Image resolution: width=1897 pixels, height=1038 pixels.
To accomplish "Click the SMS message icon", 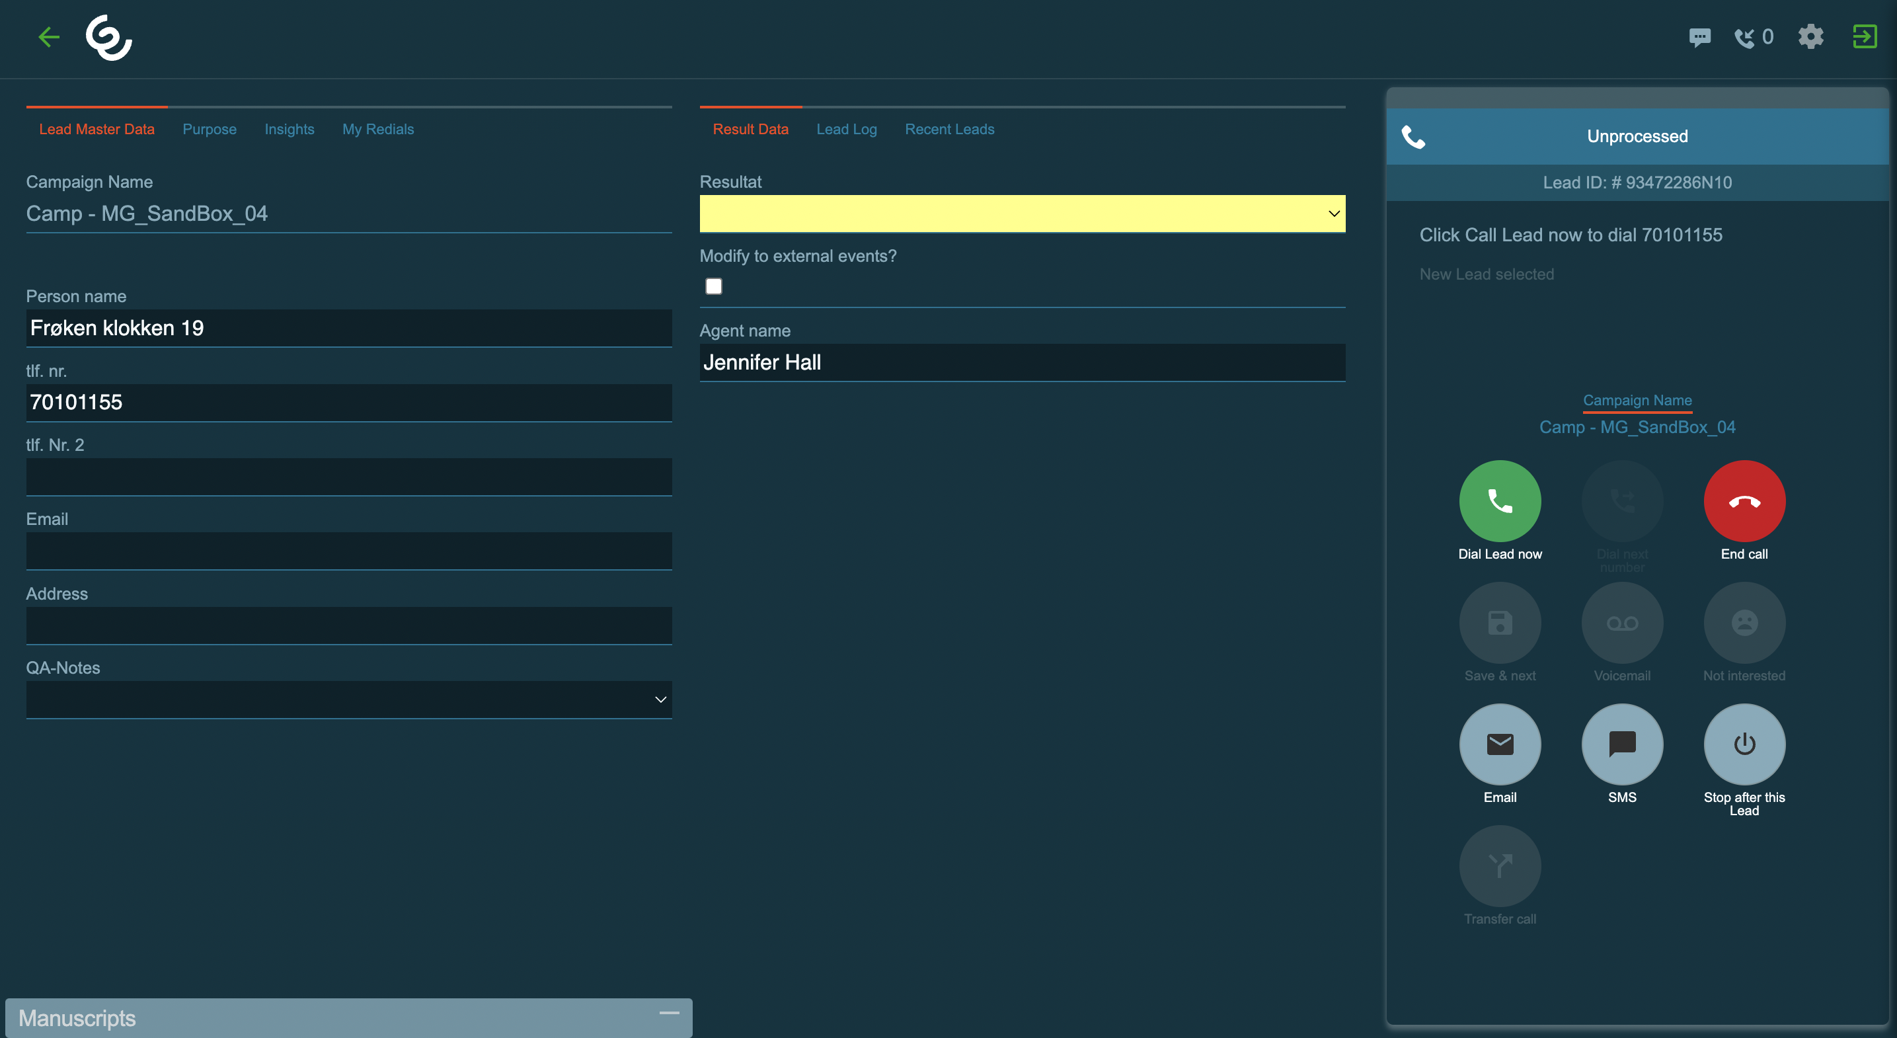I will click(x=1621, y=744).
